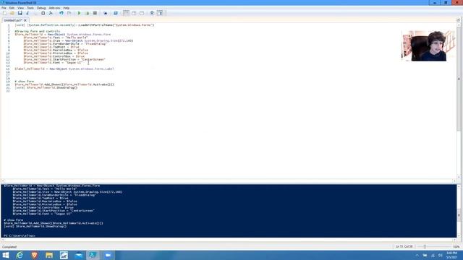
Task: Open the Windows Start menu
Action: [6, 255]
